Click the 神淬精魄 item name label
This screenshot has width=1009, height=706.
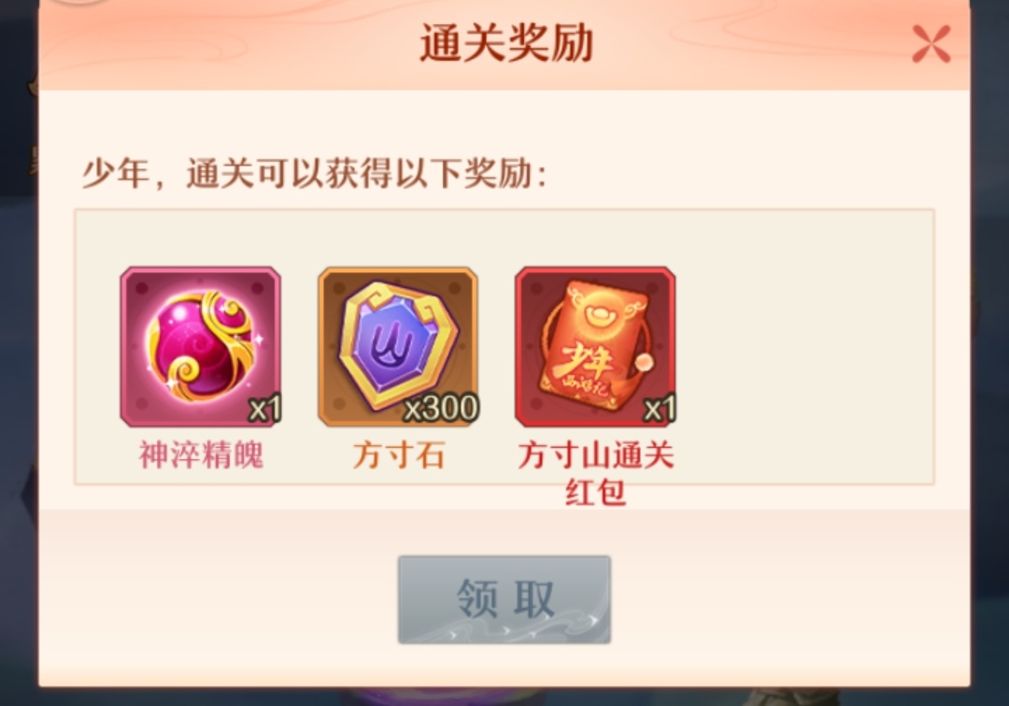coord(201,455)
